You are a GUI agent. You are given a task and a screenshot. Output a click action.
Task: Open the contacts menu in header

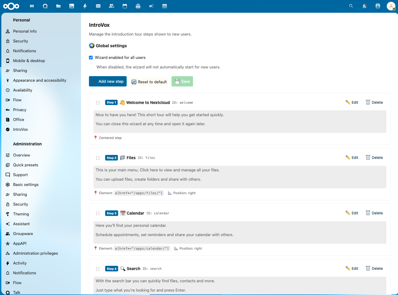click(378, 6)
